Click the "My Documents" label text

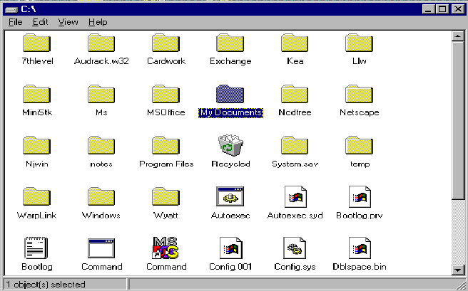click(x=230, y=112)
